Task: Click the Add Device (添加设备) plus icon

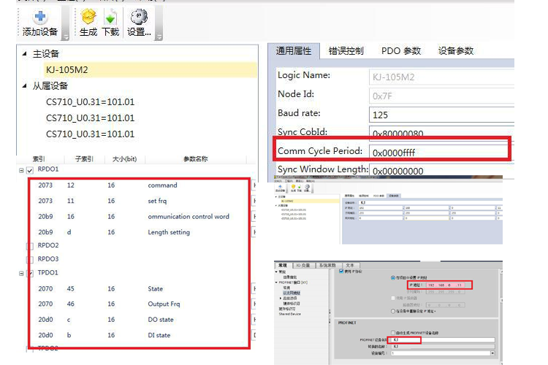Action: 39,16
